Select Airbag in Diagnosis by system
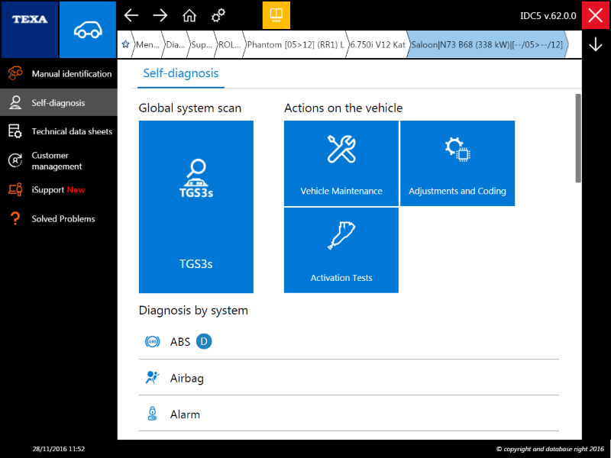 tap(349, 377)
